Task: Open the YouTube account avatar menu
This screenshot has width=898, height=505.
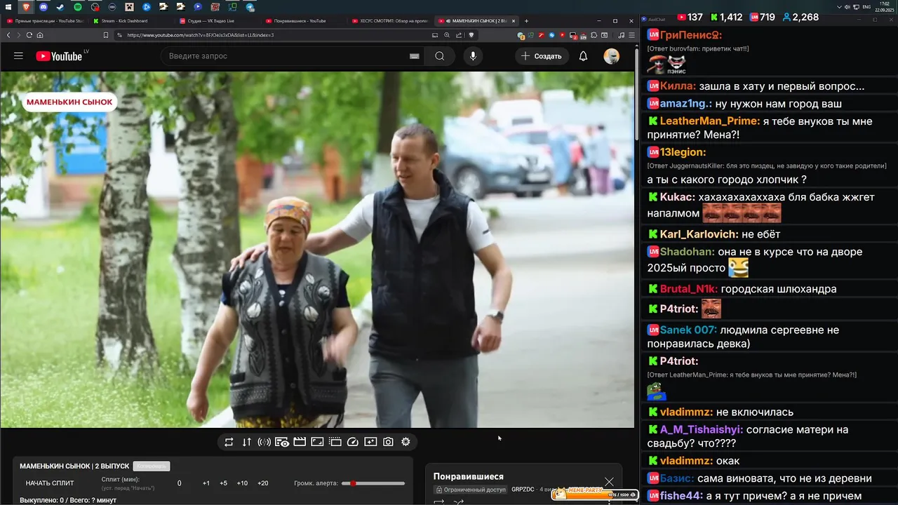Action: click(x=612, y=56)
